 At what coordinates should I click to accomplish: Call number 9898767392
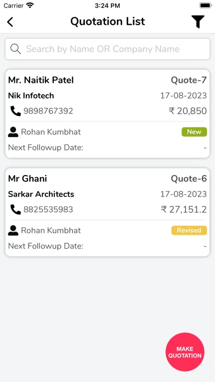pyautogui.click(x=48, y=111)
